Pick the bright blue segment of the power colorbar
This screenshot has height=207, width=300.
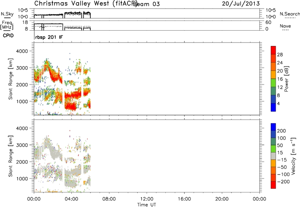273,107
